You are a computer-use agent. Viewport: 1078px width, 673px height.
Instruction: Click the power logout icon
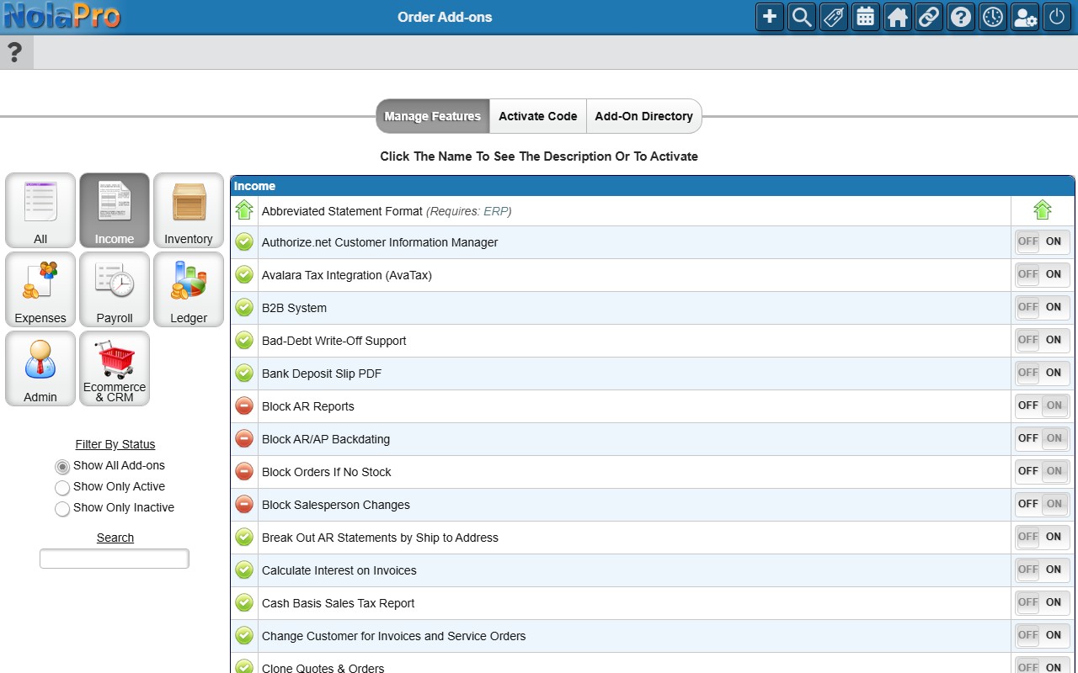click(1057, 17)
